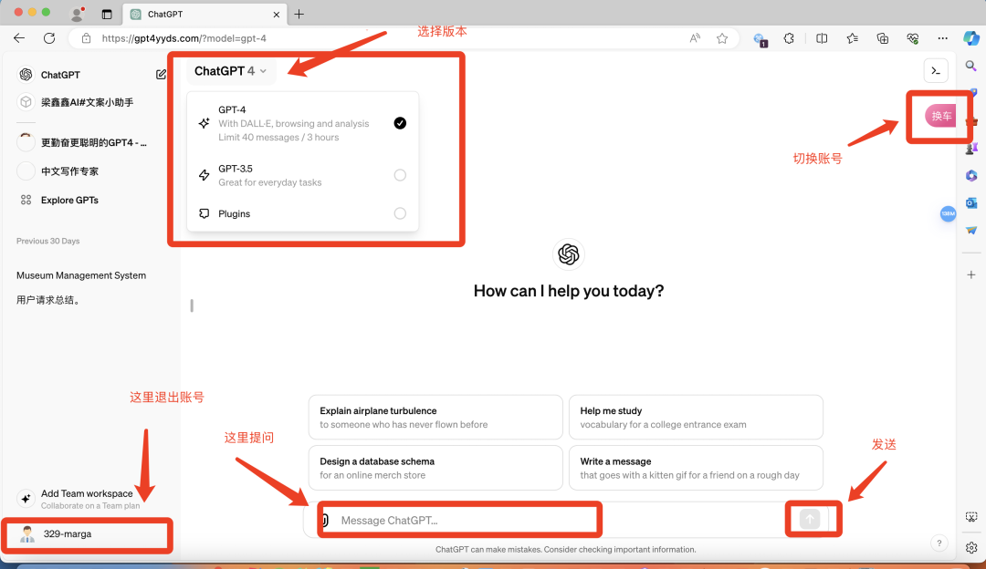Click the search icon in Edge sidebar
The height and width of the screenshot is (569, 986).
click(x=970, y=66)
